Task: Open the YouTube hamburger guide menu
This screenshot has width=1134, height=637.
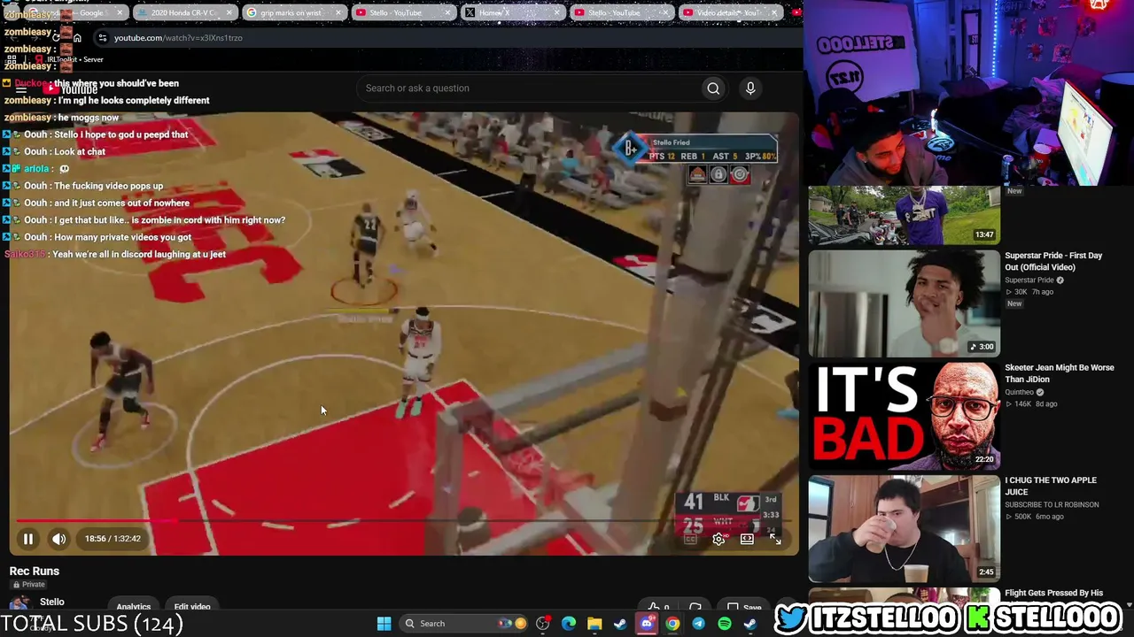Action: 21,88
